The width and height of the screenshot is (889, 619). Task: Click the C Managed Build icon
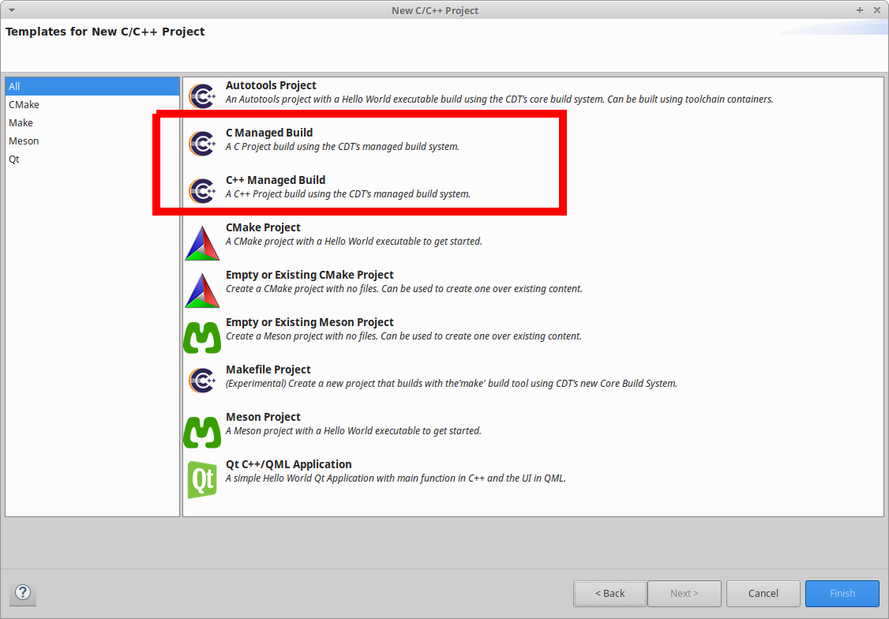click(202, 144)
